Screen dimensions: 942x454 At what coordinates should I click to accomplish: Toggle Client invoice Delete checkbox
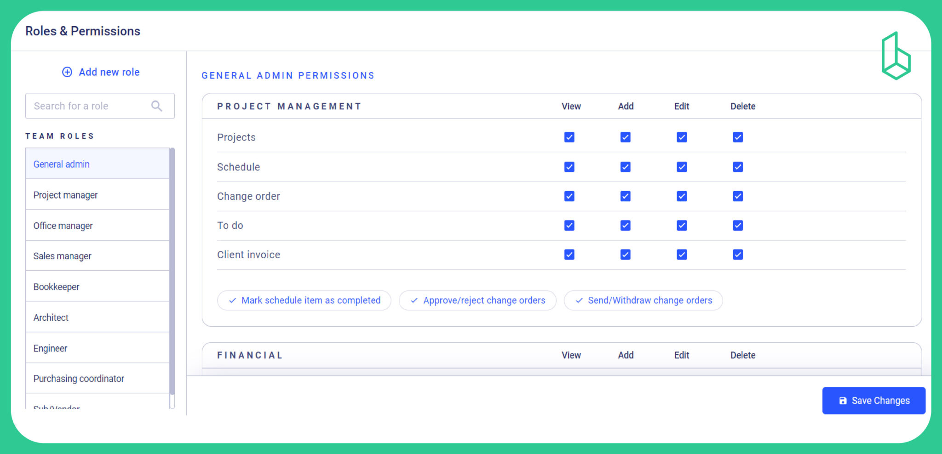[x=737, y=255]
